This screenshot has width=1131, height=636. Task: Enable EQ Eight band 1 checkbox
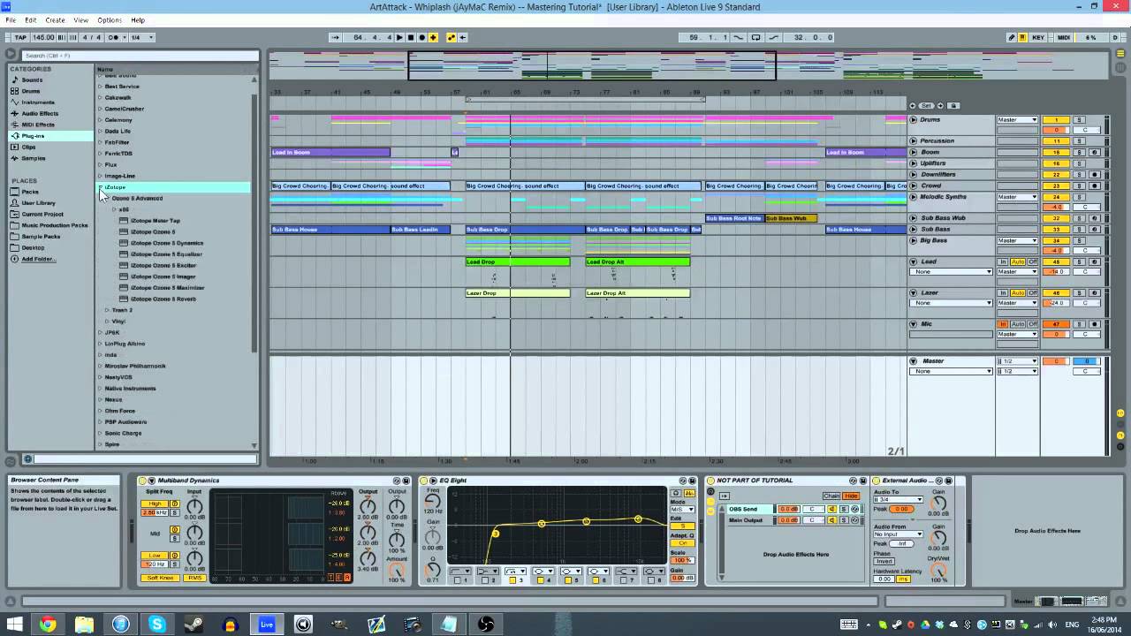(x=457, y=580)
